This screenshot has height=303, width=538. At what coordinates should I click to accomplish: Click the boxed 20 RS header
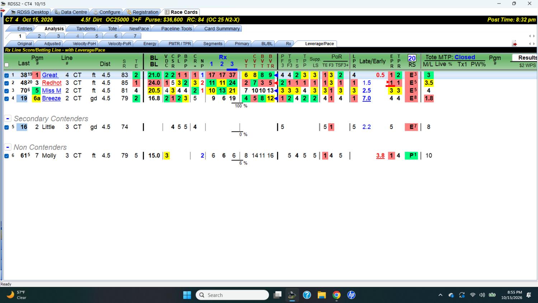[412, 58]
